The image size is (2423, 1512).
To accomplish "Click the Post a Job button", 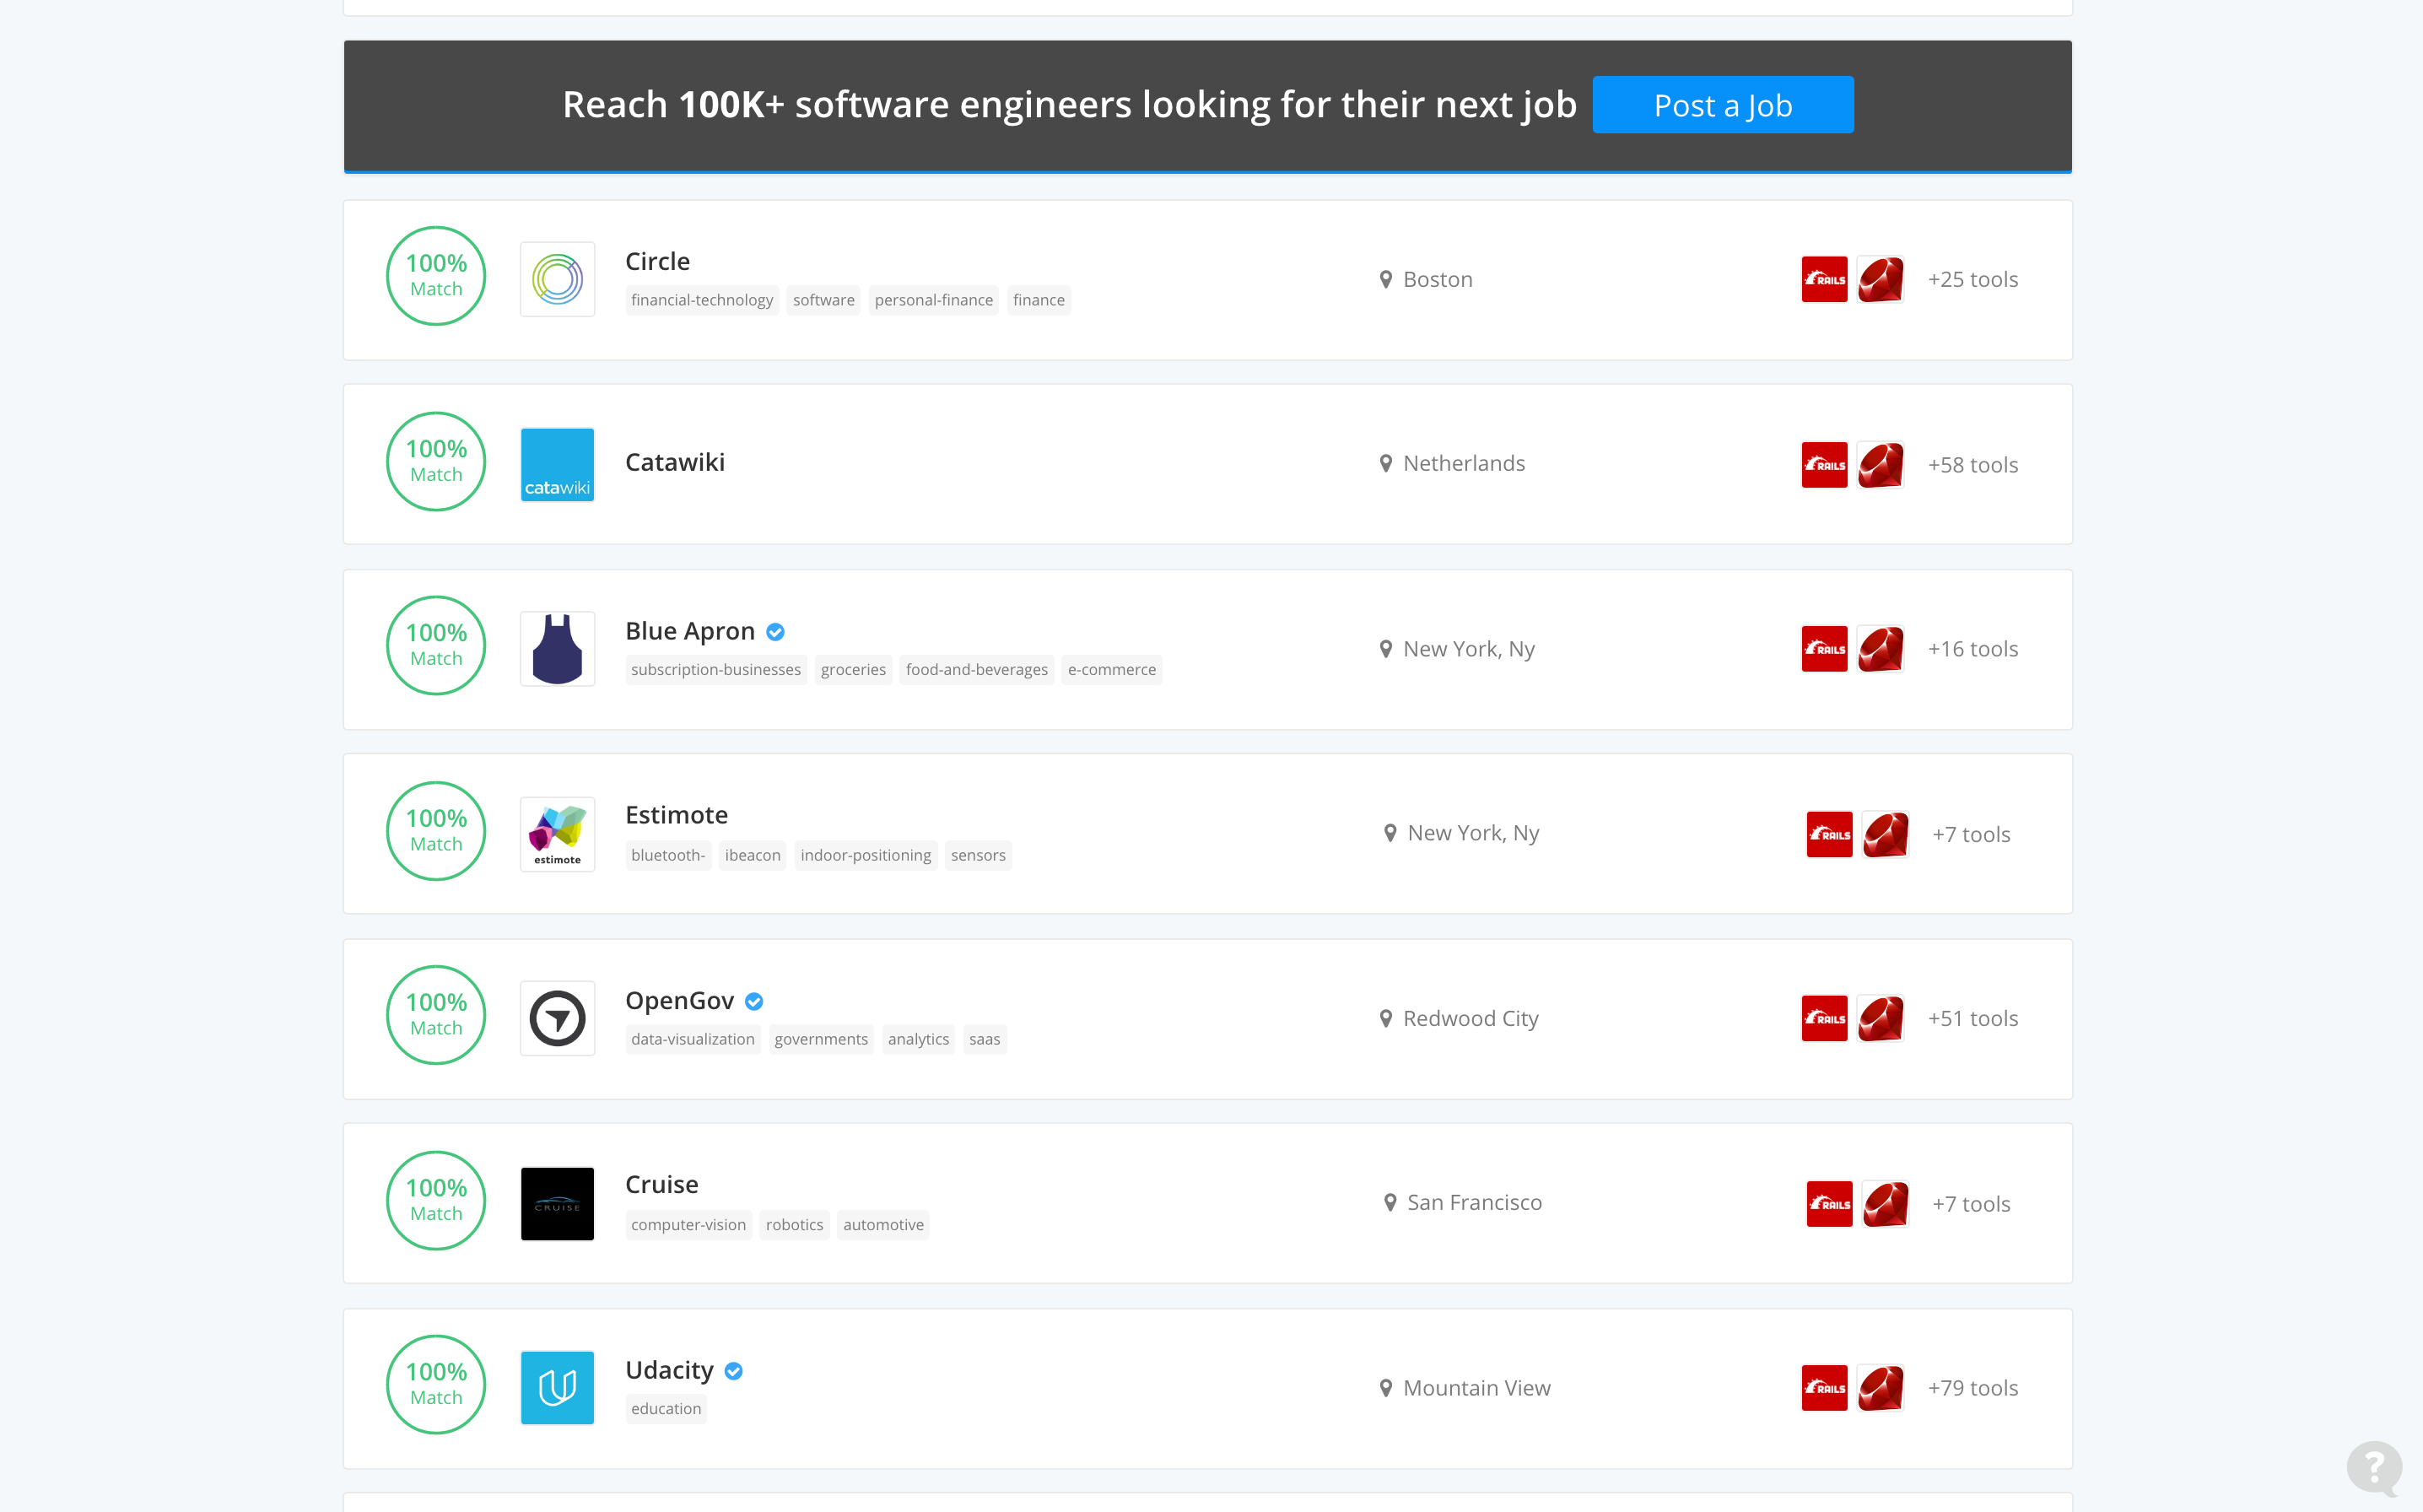I will click(1722, 105).
